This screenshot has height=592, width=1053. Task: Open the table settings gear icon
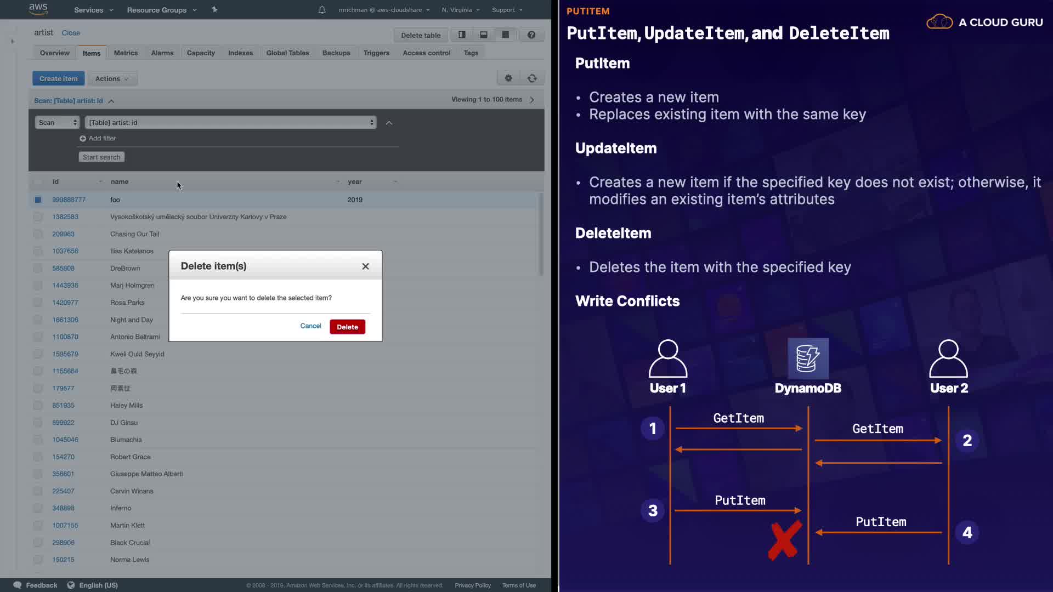(x=508, y=78)
